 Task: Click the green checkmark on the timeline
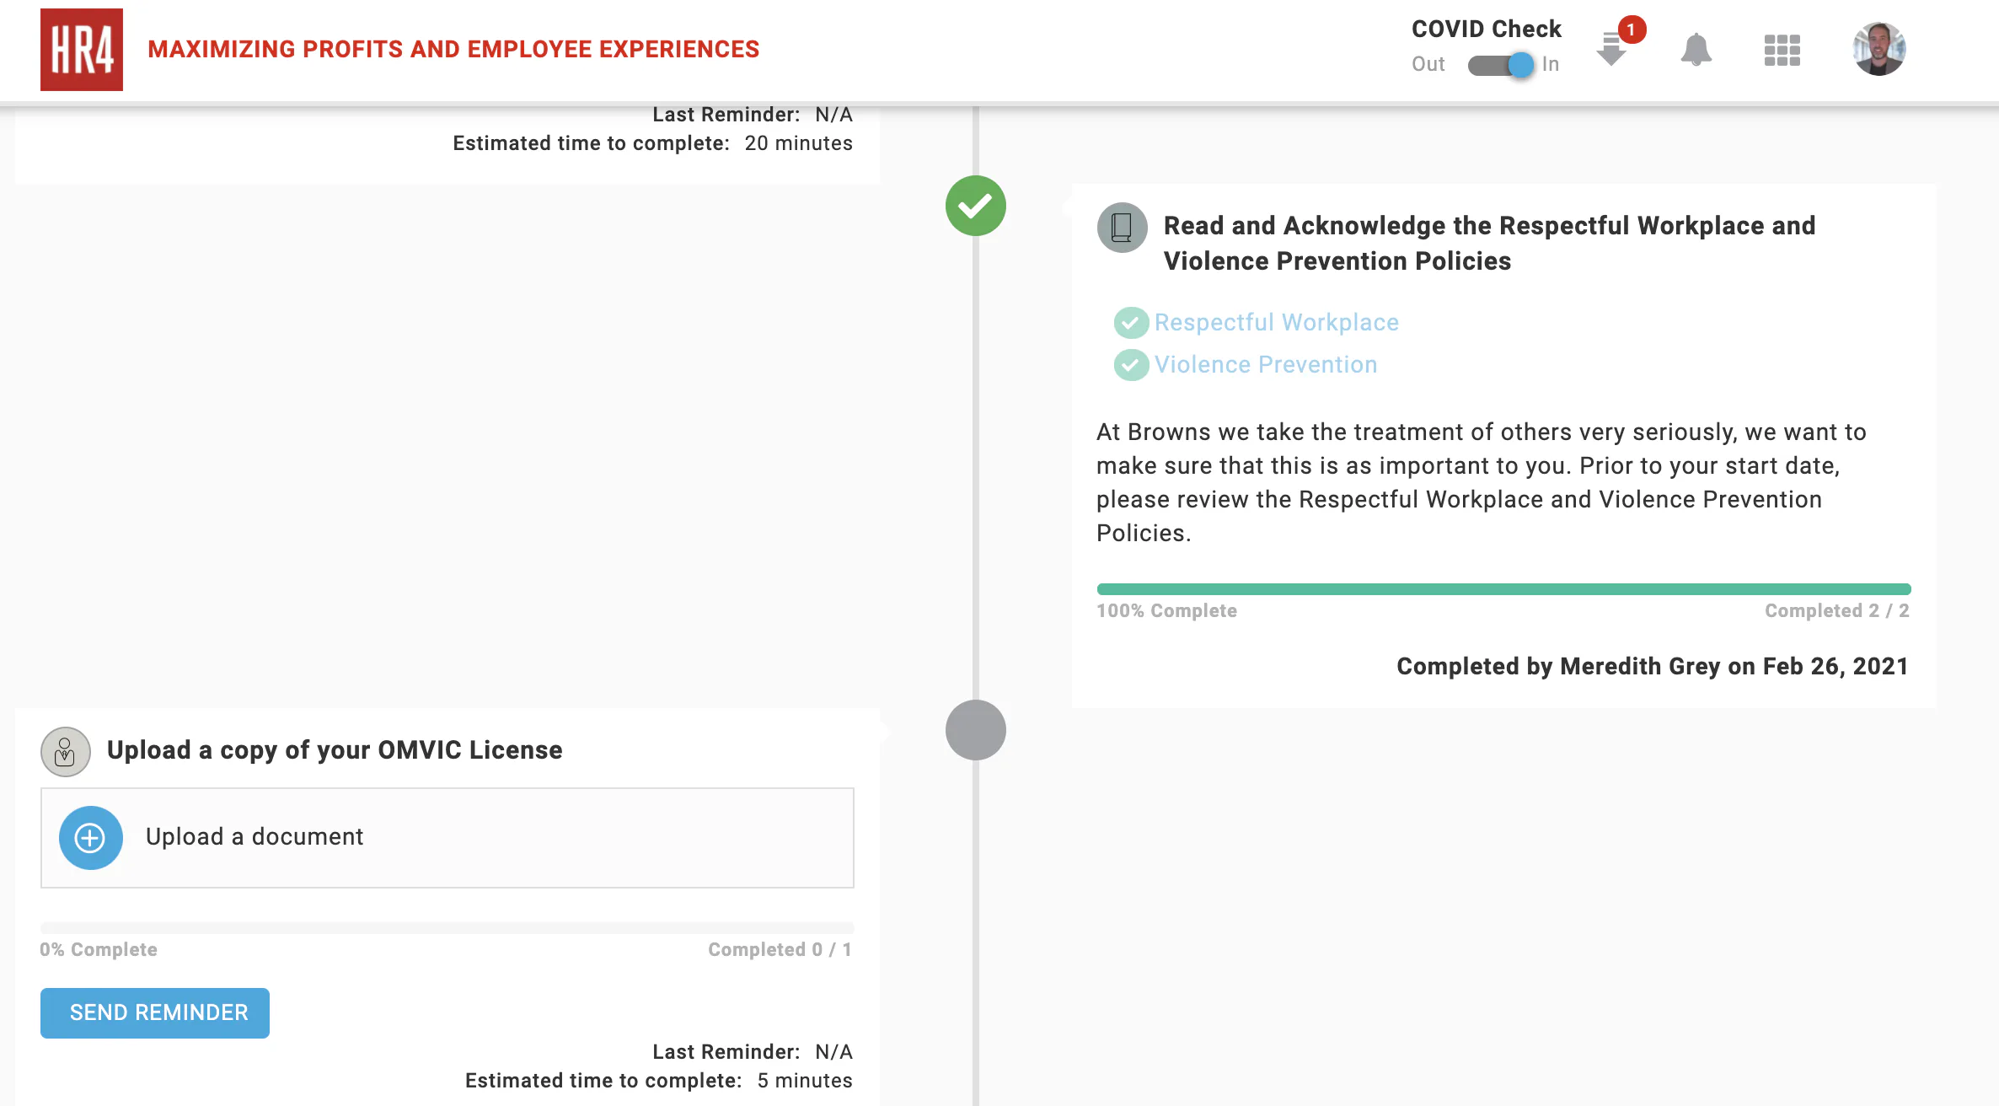click(x=975, y=205)
